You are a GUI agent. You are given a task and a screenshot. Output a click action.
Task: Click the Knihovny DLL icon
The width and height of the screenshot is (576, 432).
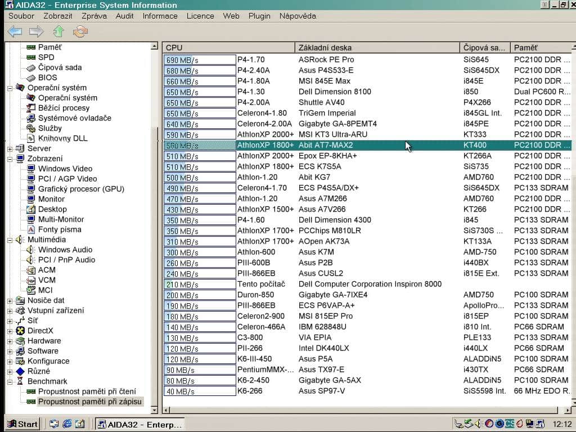coord(31,138)
